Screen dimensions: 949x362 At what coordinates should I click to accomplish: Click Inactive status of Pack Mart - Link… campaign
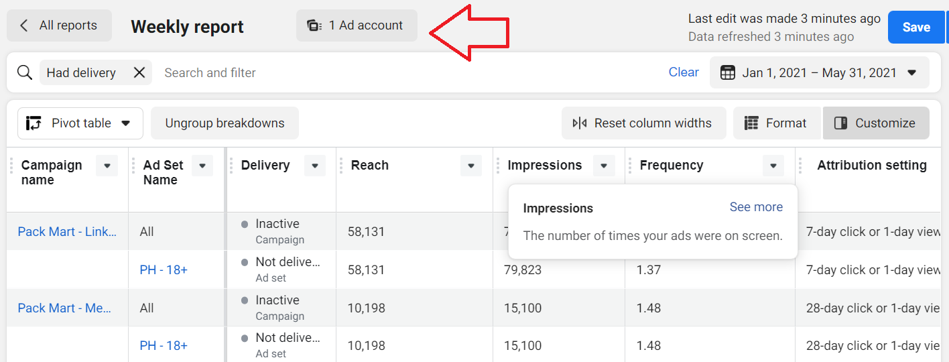click(277, 224)
